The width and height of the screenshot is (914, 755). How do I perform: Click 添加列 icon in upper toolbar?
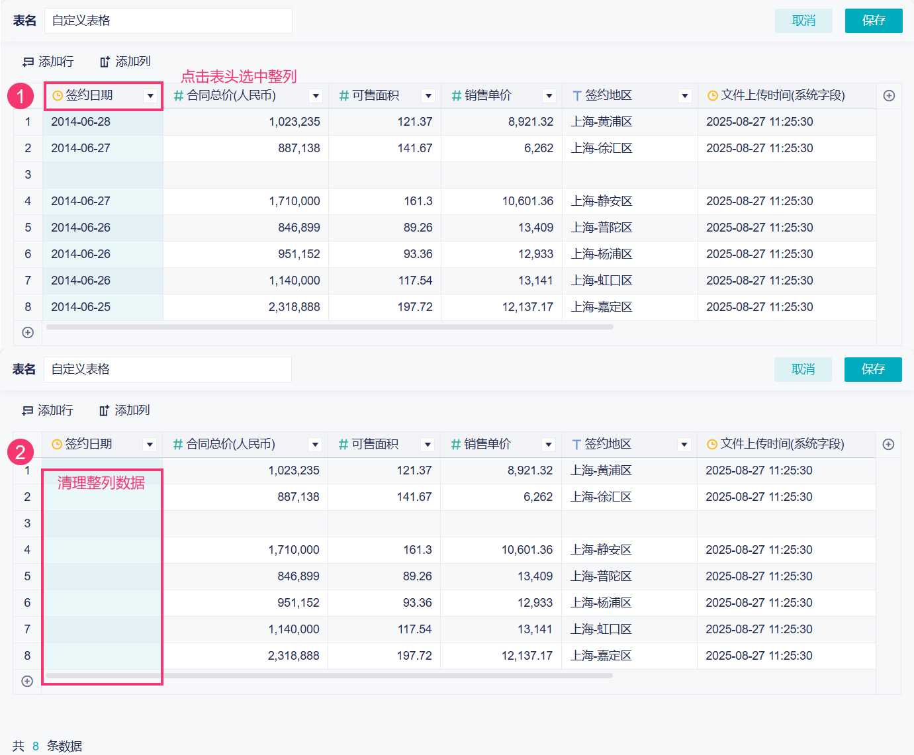(x=105, y=62)
